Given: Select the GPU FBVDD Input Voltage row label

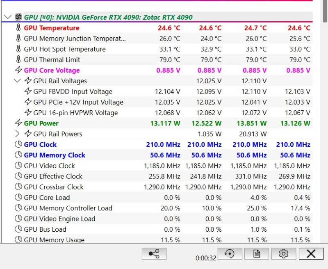Looking at the screenshot, I should 73,91.
